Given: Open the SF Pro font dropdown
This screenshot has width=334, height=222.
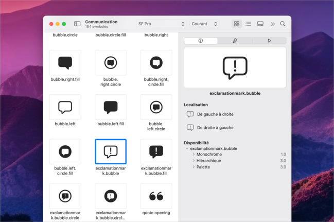Looking at the screenshot, I should [161, 24].
